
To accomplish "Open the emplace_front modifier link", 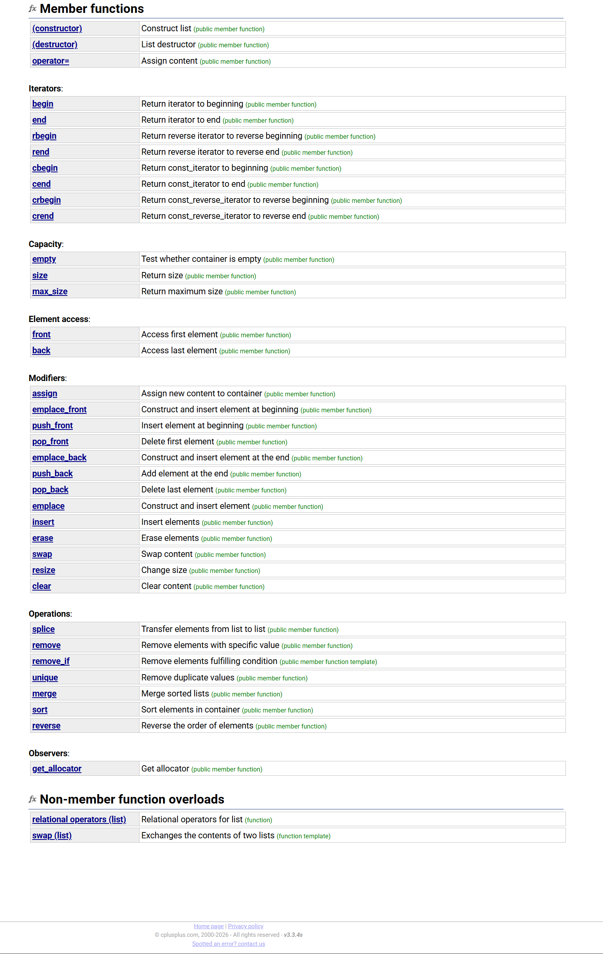I will click(x=59, y=410).
